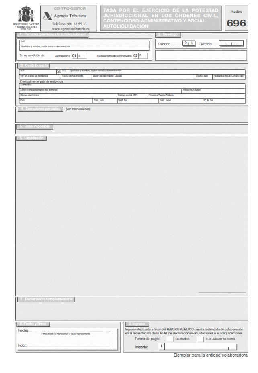Click the '(ver instrucciones)' text
This screenshot has height=373, width=258.
tap(78, 109)
